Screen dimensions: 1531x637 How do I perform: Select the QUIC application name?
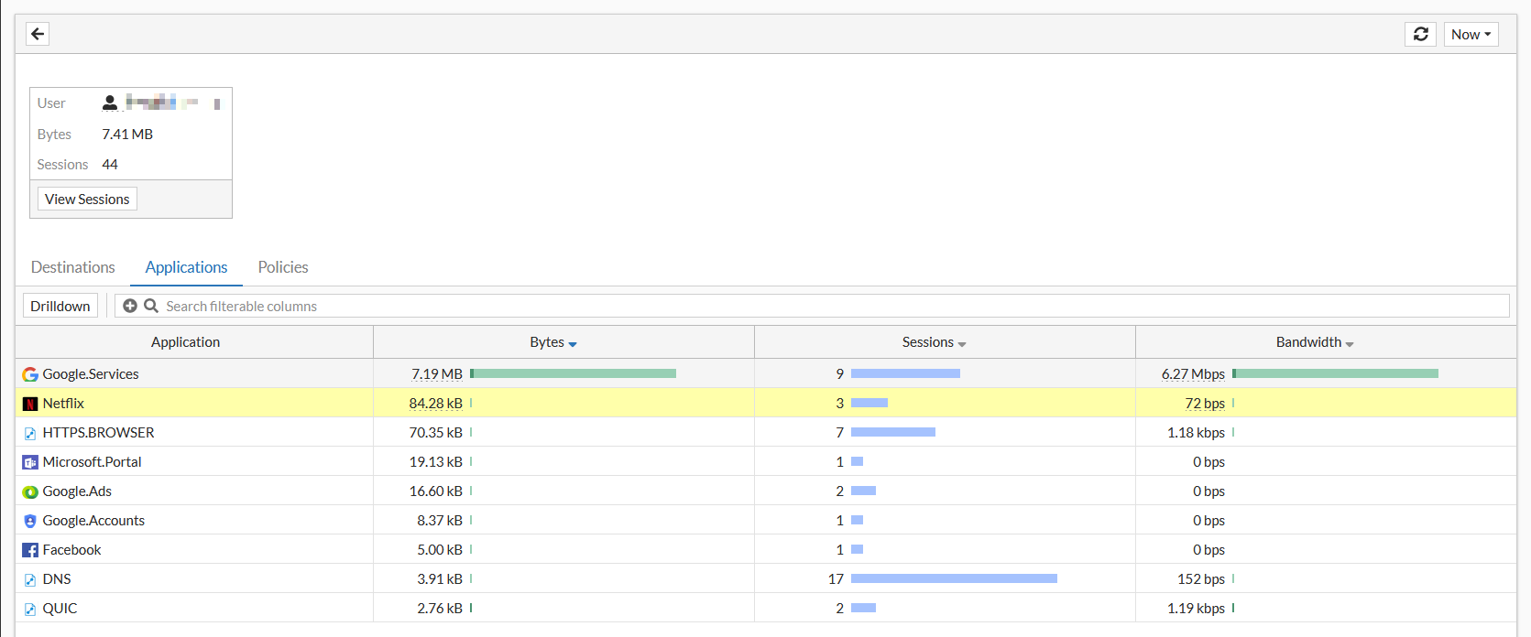[60, 608]
